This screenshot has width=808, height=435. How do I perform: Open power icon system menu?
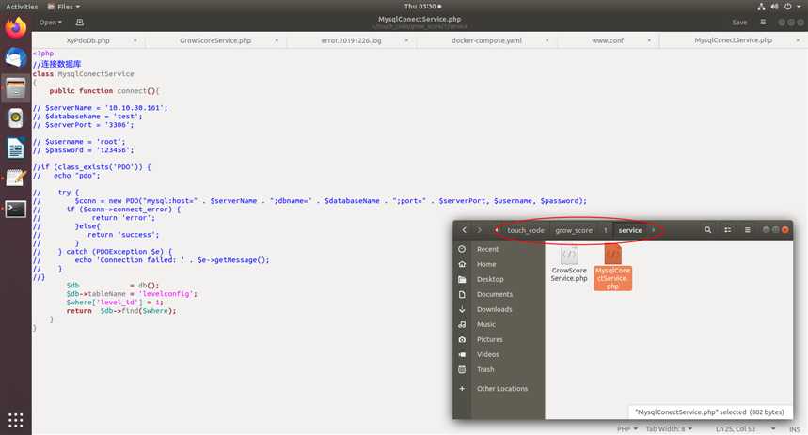(x=788, y=7)
